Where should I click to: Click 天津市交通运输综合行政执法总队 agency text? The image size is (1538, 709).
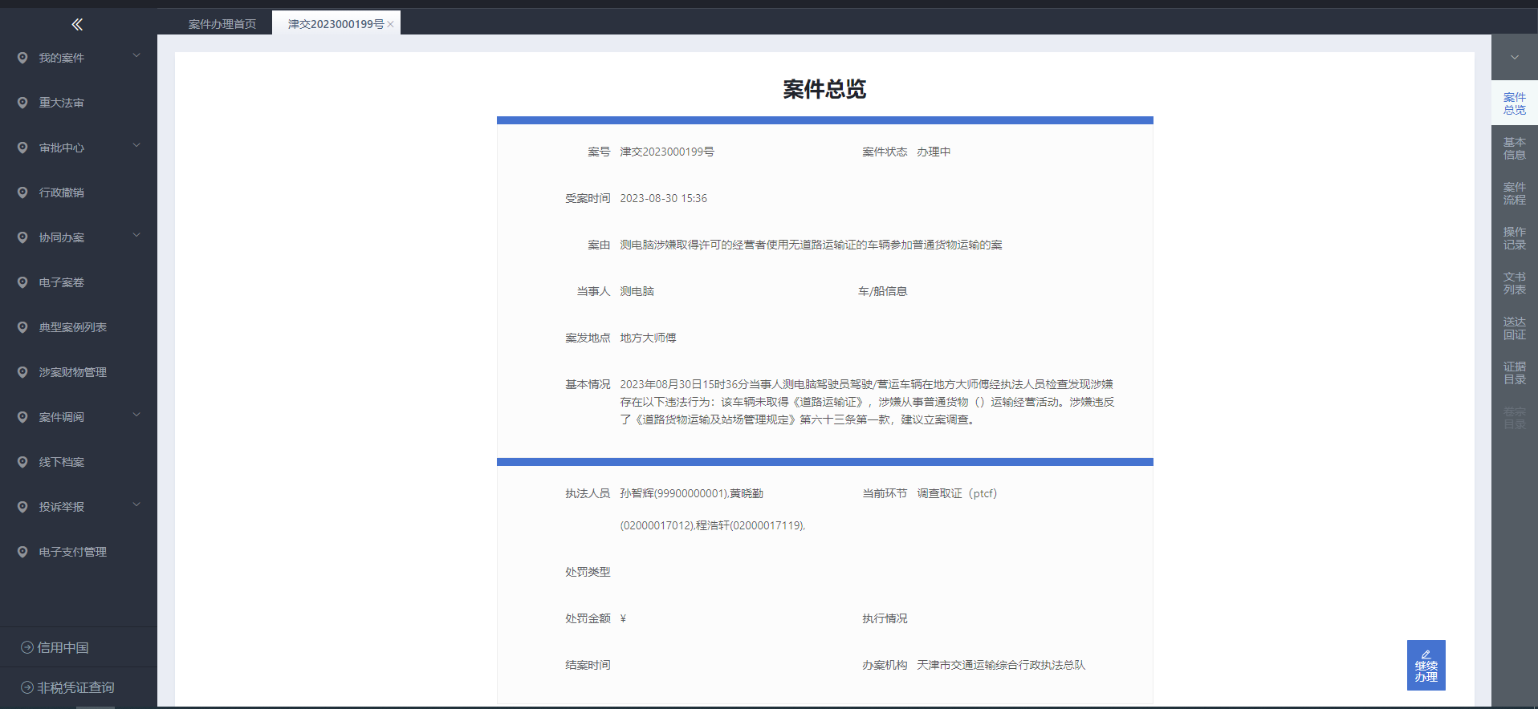pyautogui.click(x=1001, y=665)
